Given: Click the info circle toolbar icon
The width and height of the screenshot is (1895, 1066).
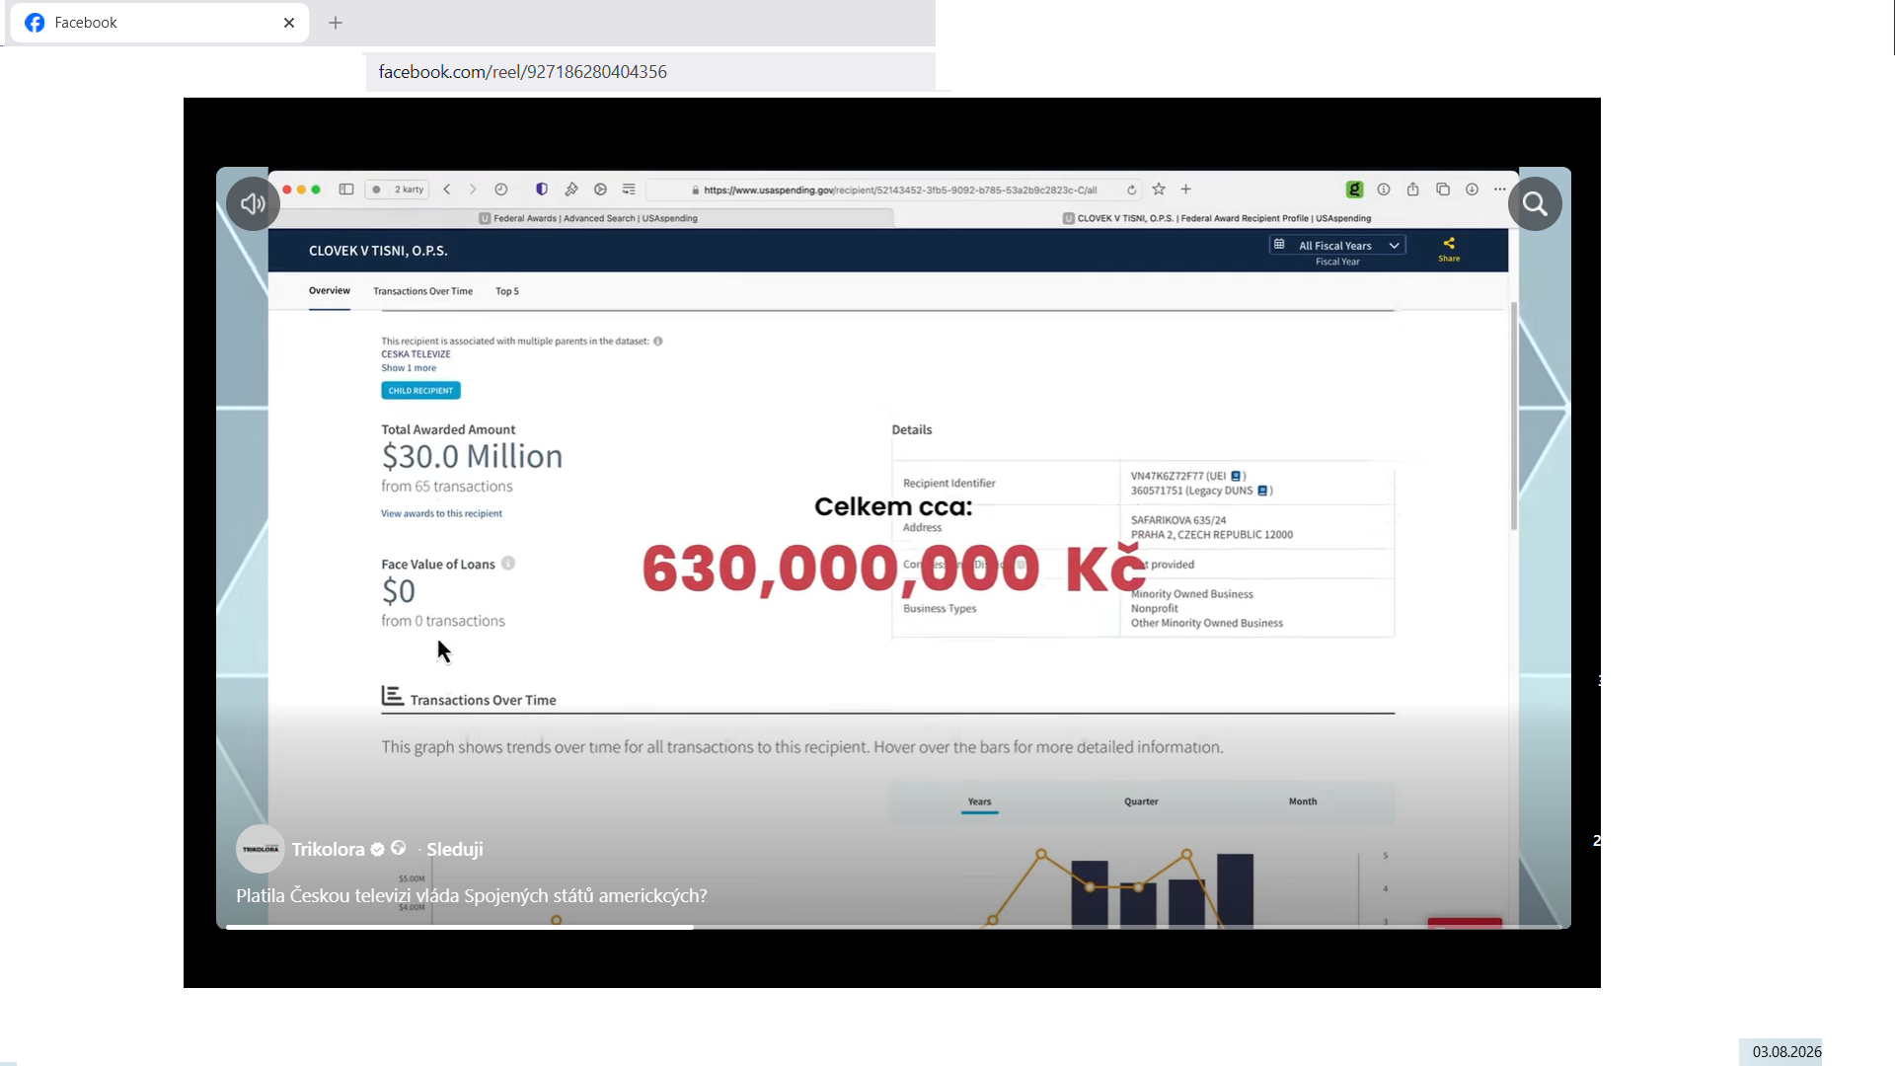Looking at the screenshot, I should pos(1384,190).
